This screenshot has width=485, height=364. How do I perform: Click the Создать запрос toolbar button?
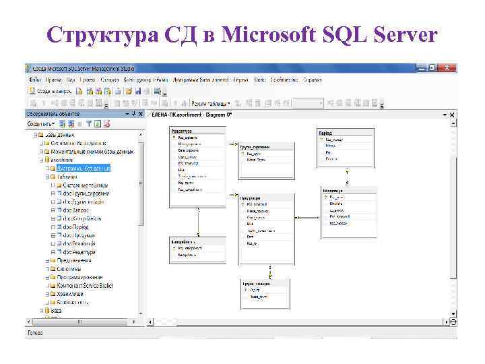(50, 91)
